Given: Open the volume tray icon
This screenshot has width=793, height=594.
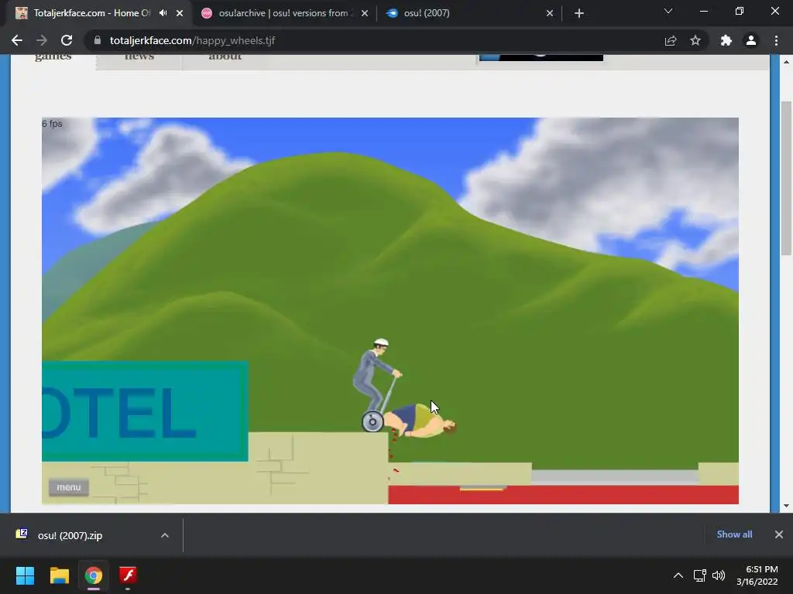Looking at the screenshot, I should point(719,575).
